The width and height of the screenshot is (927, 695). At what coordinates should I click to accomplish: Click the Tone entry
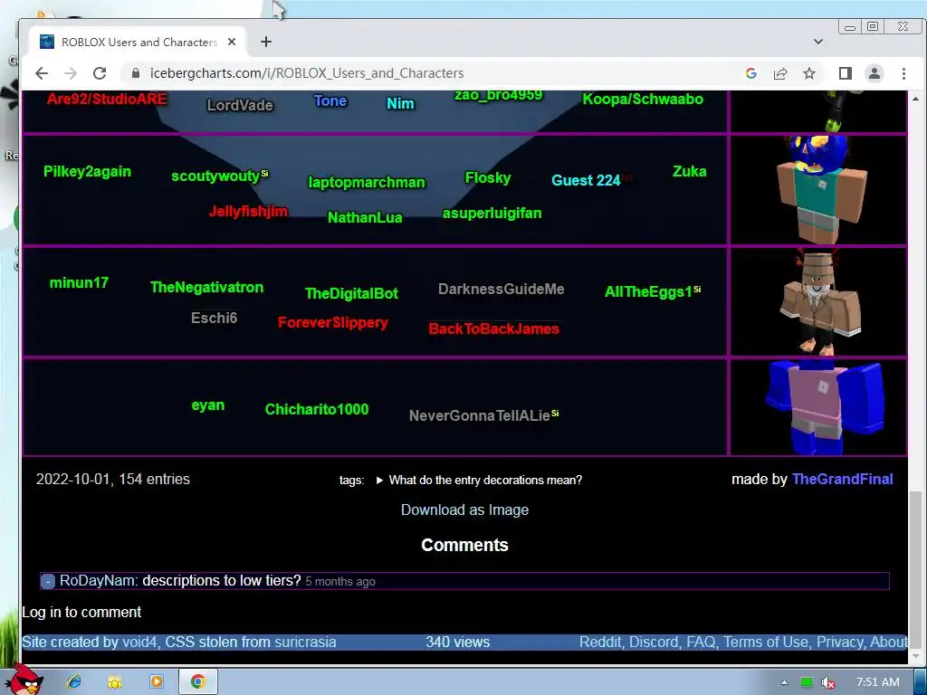330,101
